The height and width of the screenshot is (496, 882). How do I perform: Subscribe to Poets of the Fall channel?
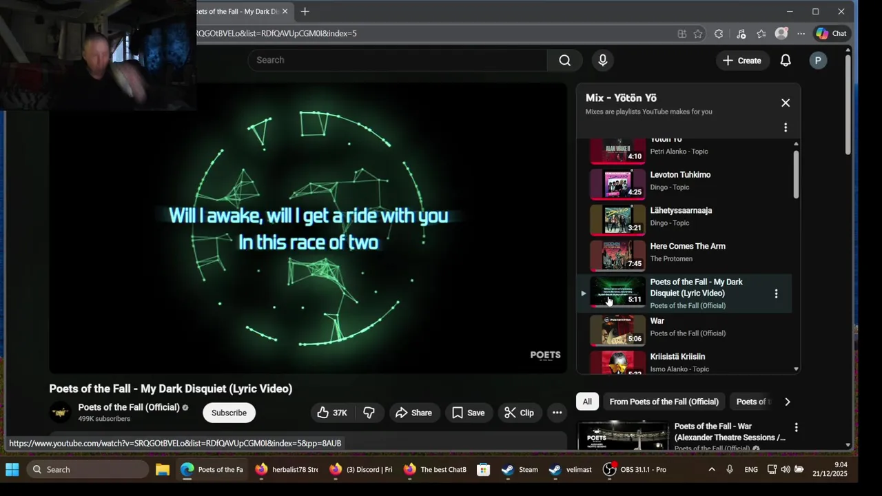(229, 413)
